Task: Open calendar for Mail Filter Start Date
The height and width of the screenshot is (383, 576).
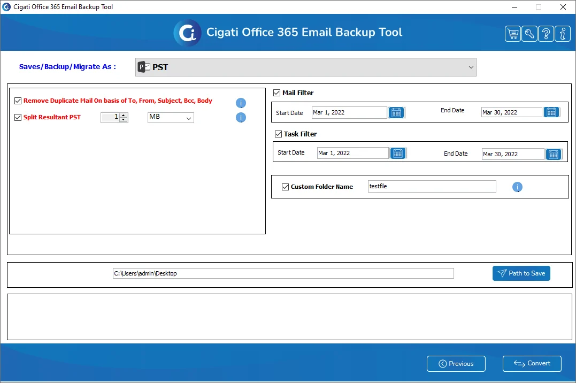Action: click(x=396, y=112)
